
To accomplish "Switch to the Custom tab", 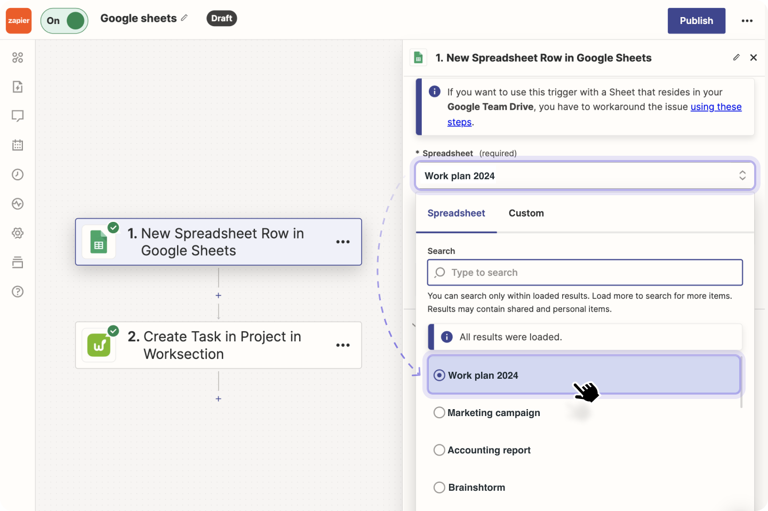I will coord(526,213).
